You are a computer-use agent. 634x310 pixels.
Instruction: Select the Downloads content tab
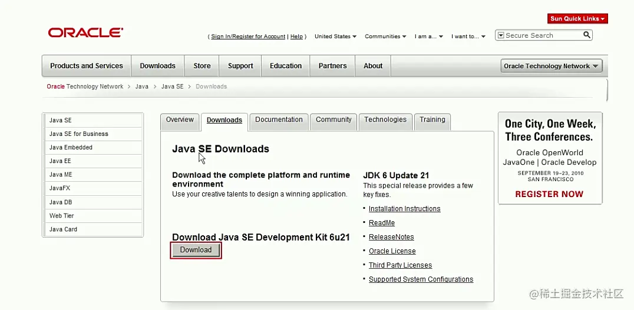pos(224,121)
